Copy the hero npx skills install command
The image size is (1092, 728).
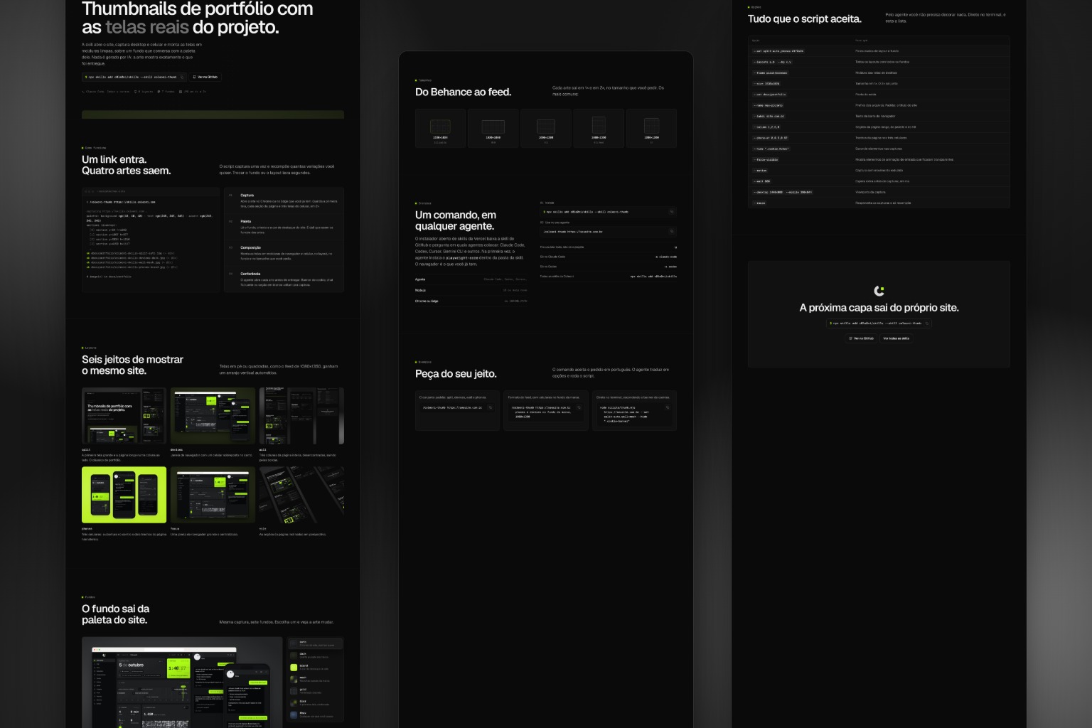182,77
